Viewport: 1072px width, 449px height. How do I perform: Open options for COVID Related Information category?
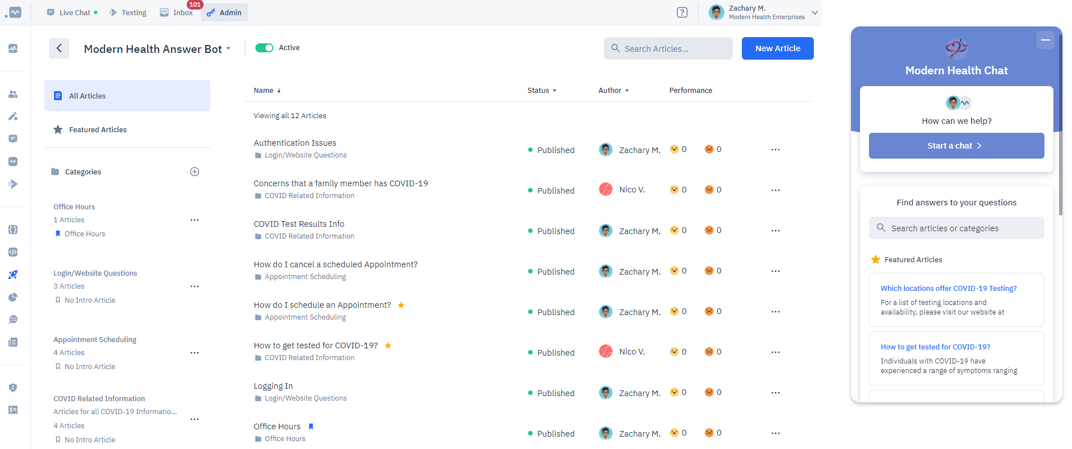pos(195,419)
